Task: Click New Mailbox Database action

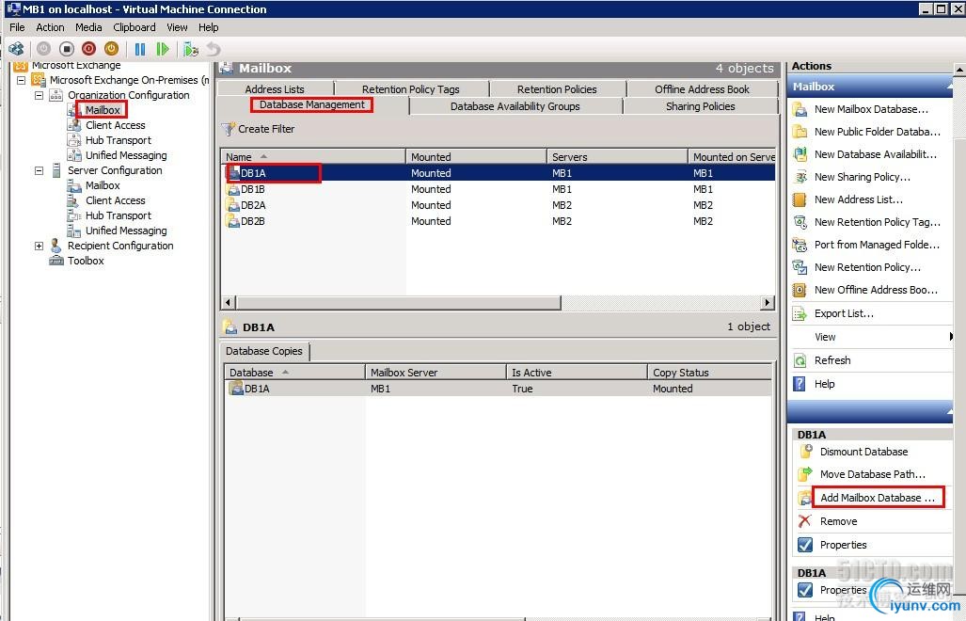Action: pos(870,110)
